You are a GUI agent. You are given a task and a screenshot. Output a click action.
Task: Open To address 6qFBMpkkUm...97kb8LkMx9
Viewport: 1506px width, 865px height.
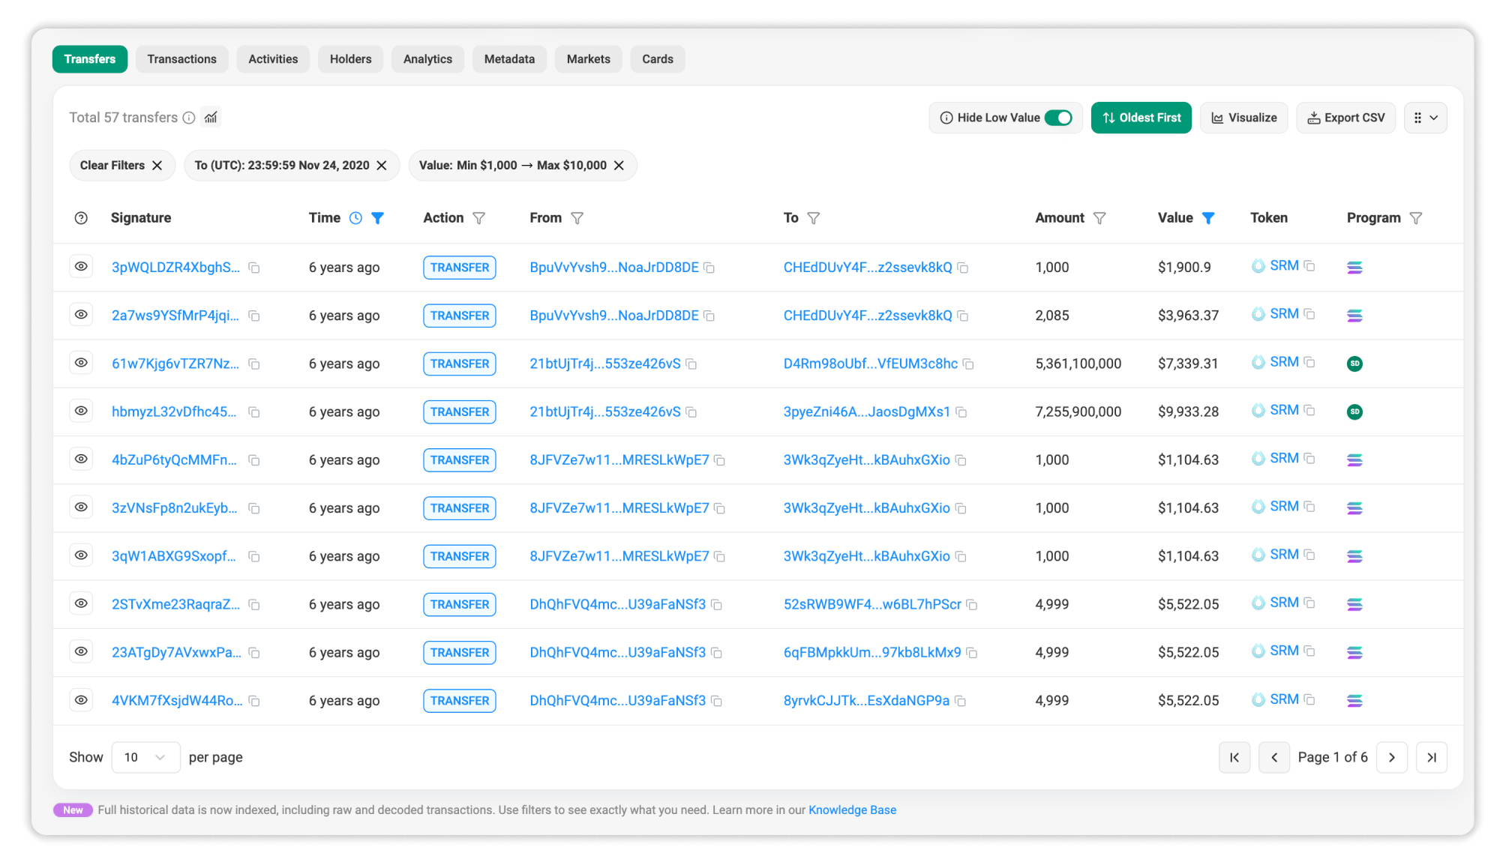coord(872,652)
